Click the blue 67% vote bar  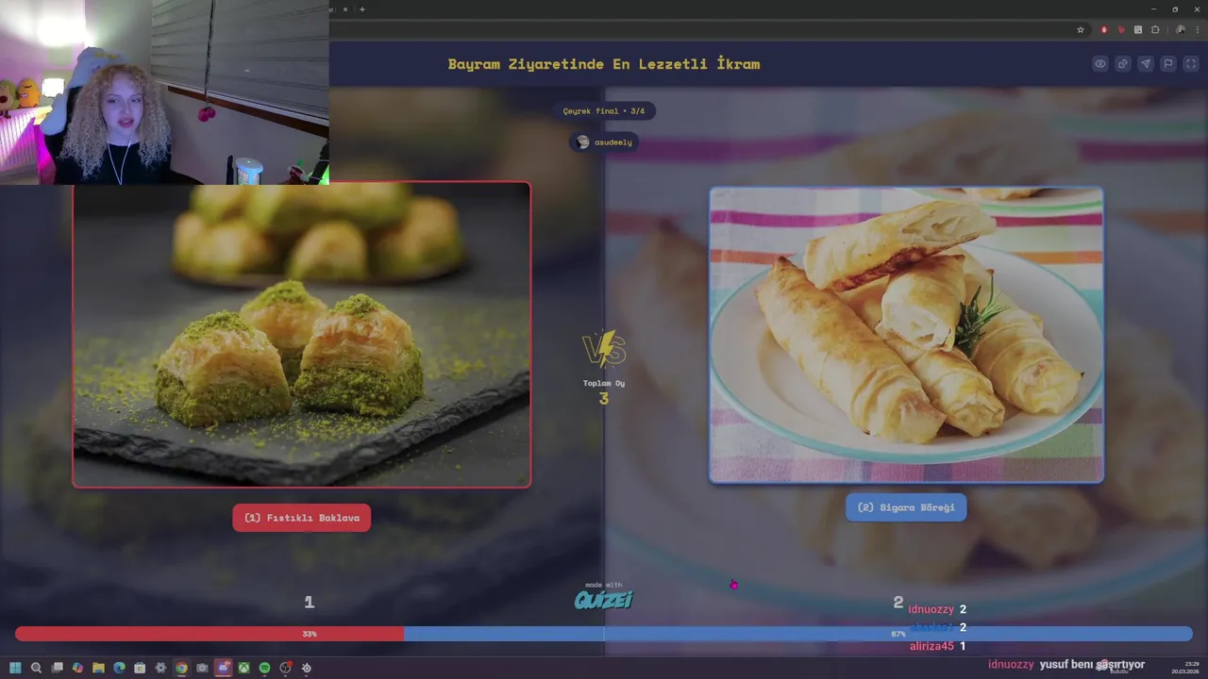coord(798,634)
